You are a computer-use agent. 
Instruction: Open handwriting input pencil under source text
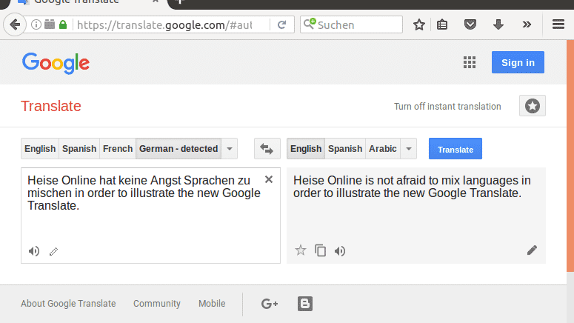point(53,251)
